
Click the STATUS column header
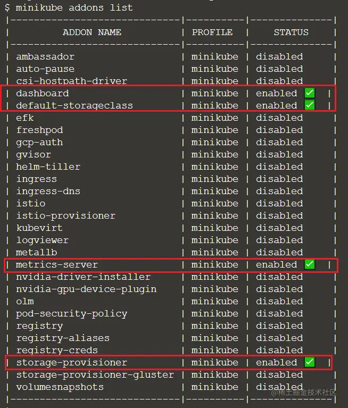291,32
